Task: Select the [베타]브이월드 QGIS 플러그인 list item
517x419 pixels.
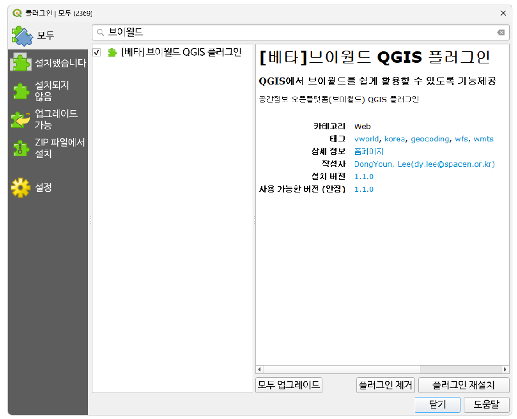Action: pyautogui.click(x=172, y=53)
